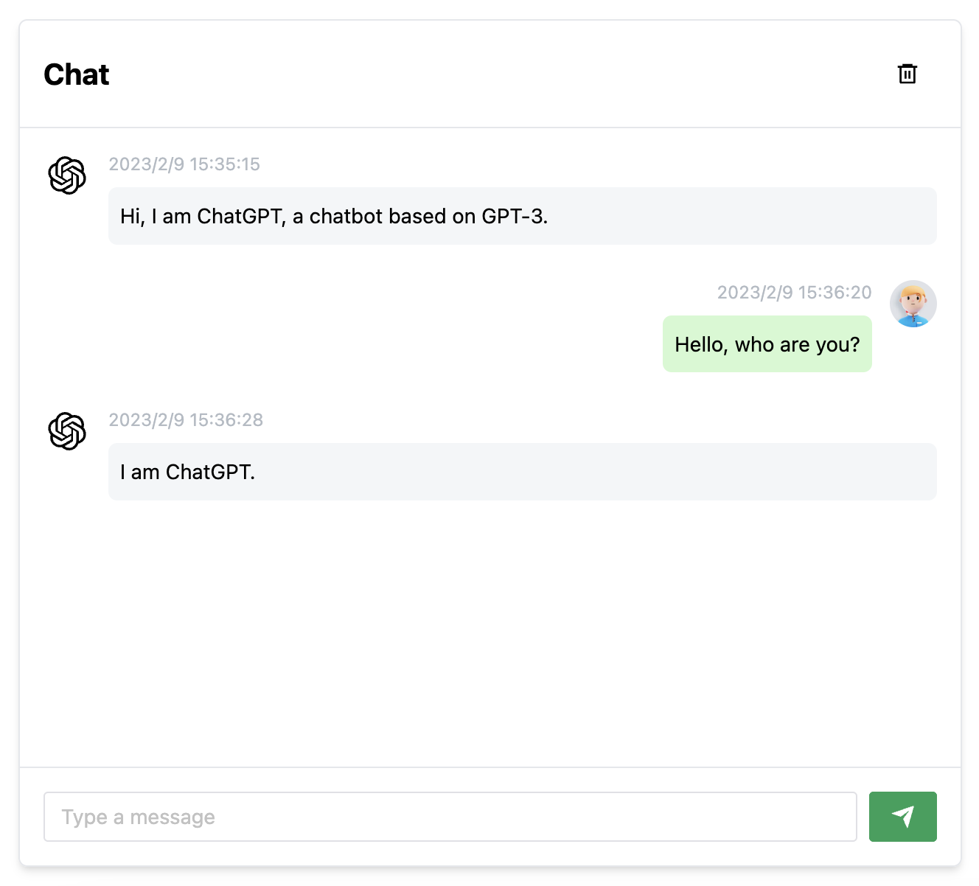Select the "I am ChatGPT." reply bubble
979x886 pixels.
pyautogui.click(x=522, y=472)
